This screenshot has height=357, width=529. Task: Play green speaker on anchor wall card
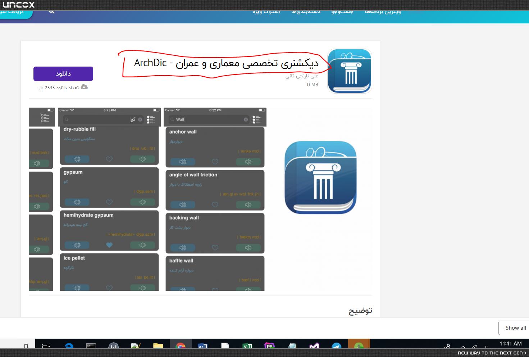coord(248,162)
